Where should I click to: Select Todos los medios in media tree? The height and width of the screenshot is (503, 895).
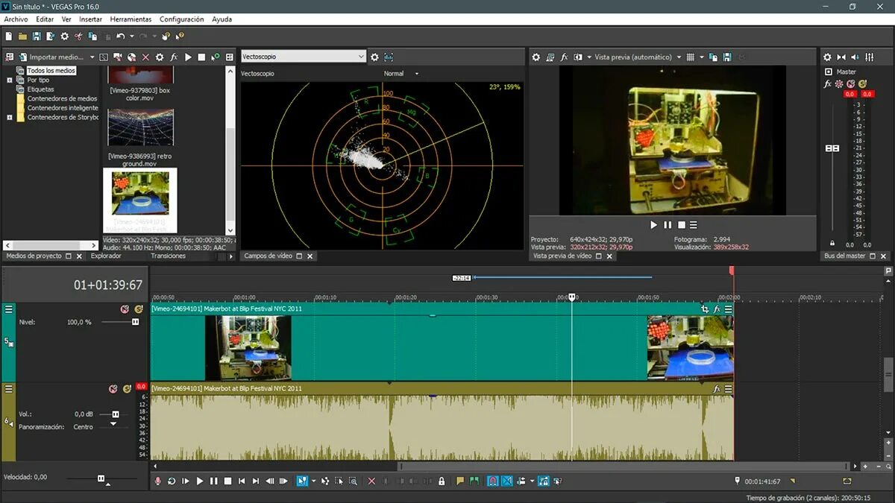pyautogui.click(x=51, y=71)
